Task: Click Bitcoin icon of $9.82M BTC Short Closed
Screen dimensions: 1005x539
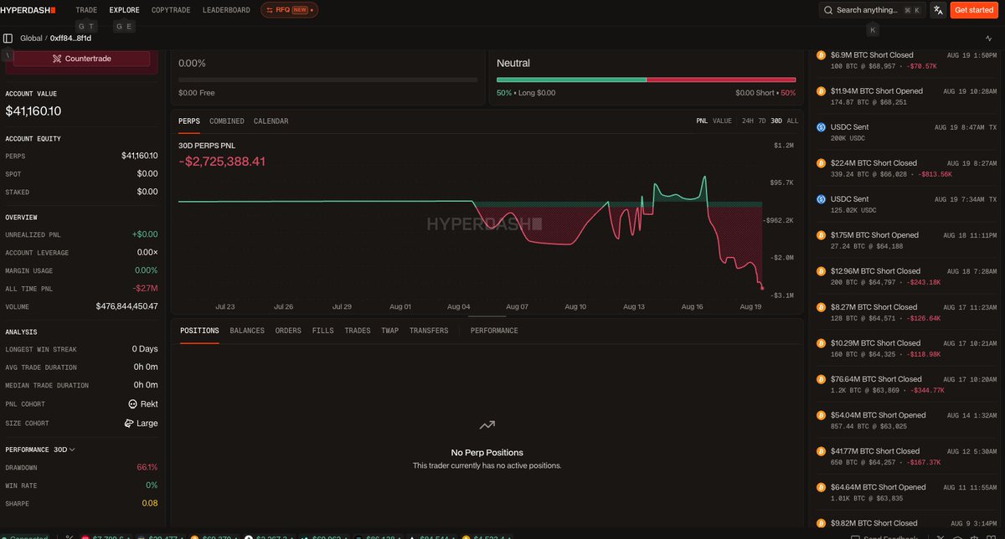Action: coord(821,523)
